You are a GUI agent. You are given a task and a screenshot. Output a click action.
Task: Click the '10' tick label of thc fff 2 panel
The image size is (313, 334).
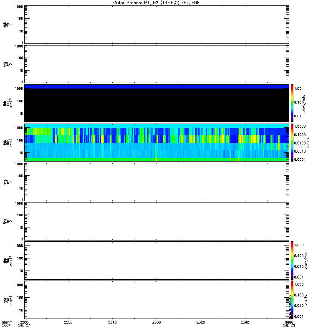click(21, 228)
